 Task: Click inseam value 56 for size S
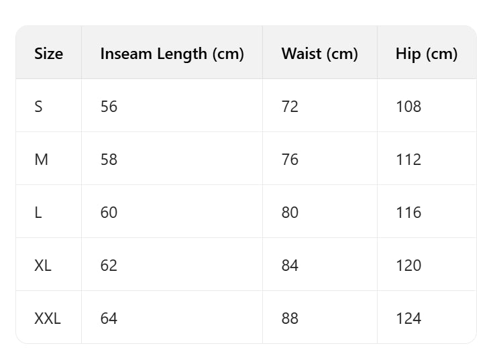point(109,106)
